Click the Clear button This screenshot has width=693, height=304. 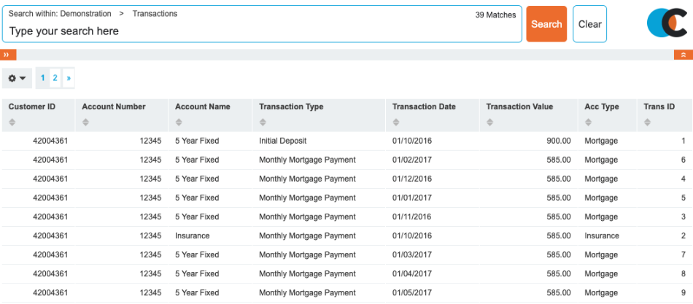(x=589, y=24)
